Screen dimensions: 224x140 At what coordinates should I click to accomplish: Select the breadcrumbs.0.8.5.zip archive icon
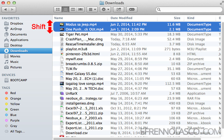62,64
